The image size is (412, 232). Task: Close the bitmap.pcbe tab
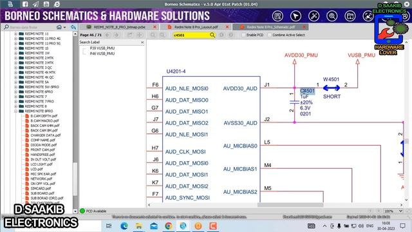click(155, 27)
